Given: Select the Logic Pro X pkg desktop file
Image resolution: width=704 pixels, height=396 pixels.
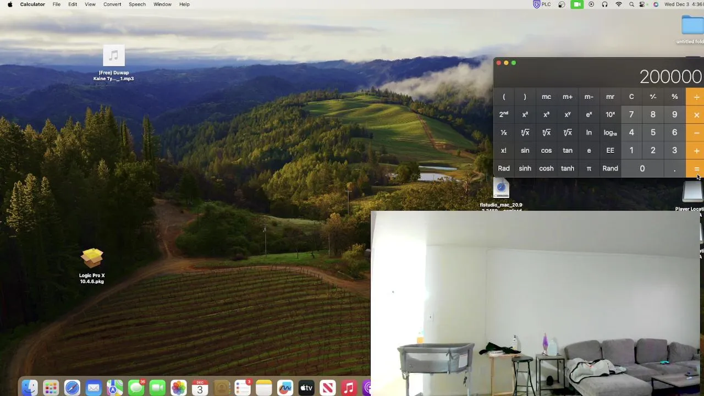Looking at the screenshot, I should (x=92, y=266).
